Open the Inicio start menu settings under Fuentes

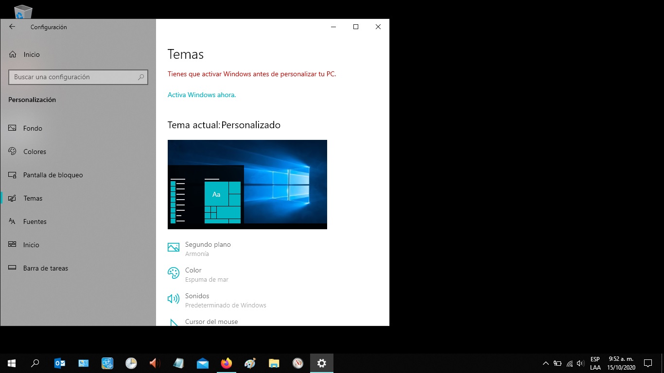click(78, 245)
